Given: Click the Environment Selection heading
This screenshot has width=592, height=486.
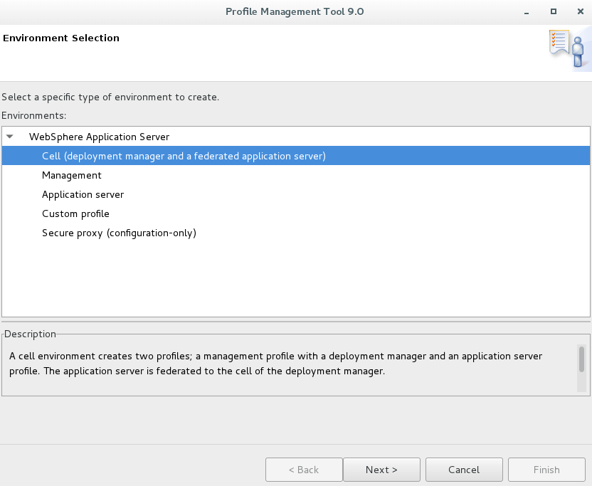Looking at the screenshot, I should click(x=61, y=38).
